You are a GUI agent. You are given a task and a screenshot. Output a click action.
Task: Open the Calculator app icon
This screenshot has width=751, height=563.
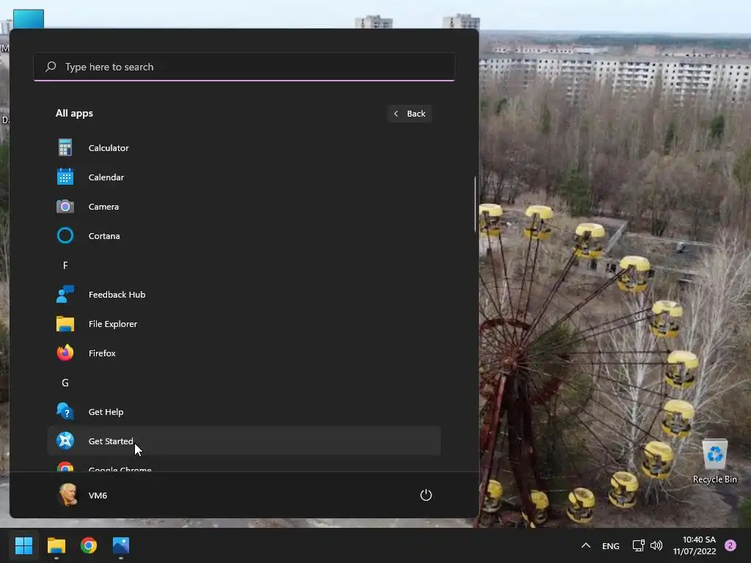point(65,147)
